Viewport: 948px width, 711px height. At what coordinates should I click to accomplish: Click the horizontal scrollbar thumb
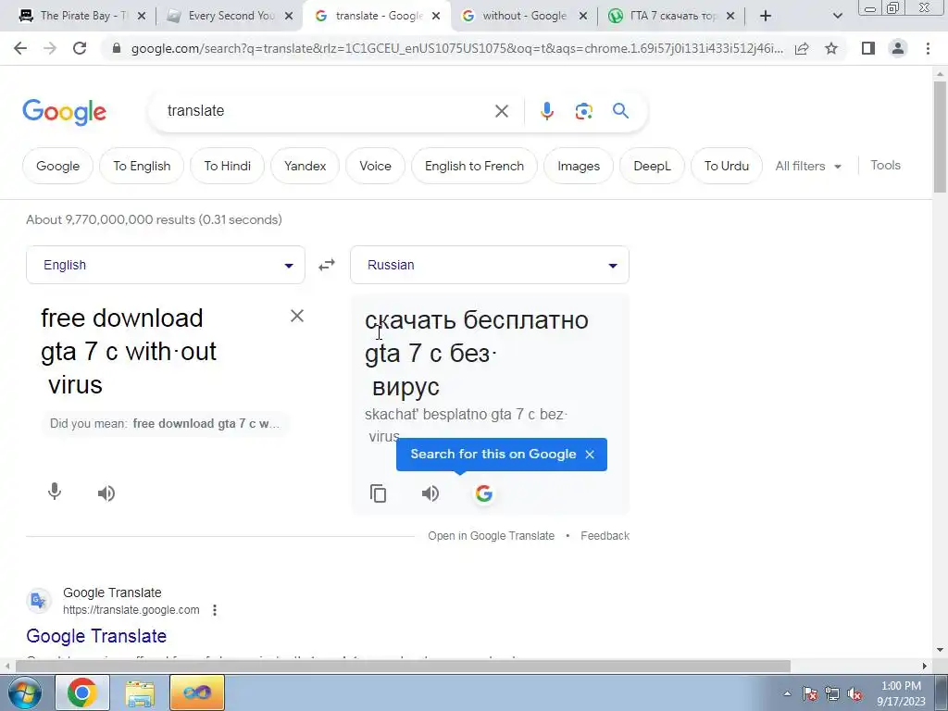[x=403, y=666]
